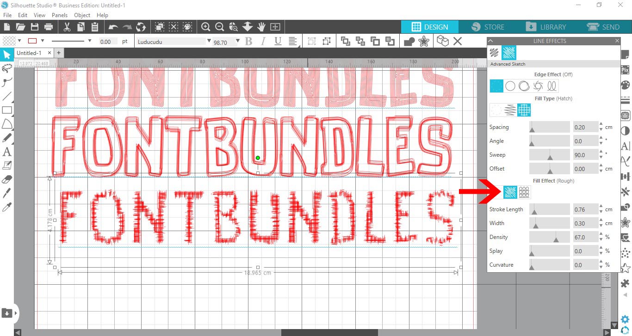Select the plain Edge Effect option
The height and width of the screenshot is (336, 632).
(x=496, y=86)
